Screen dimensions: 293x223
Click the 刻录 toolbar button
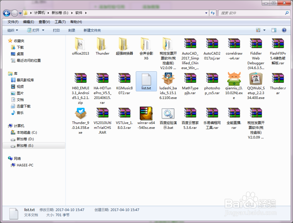[72, 30]
